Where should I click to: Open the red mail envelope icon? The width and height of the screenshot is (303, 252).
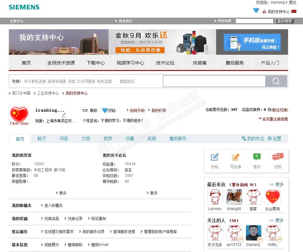pyautogui.click(x=294, y=11)
